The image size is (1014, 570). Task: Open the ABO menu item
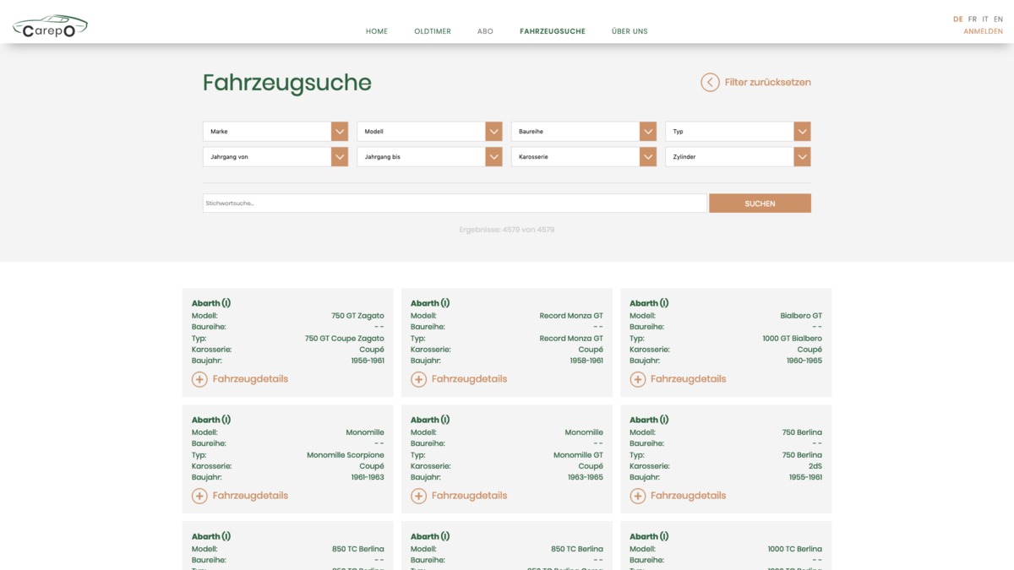point(485,31)
